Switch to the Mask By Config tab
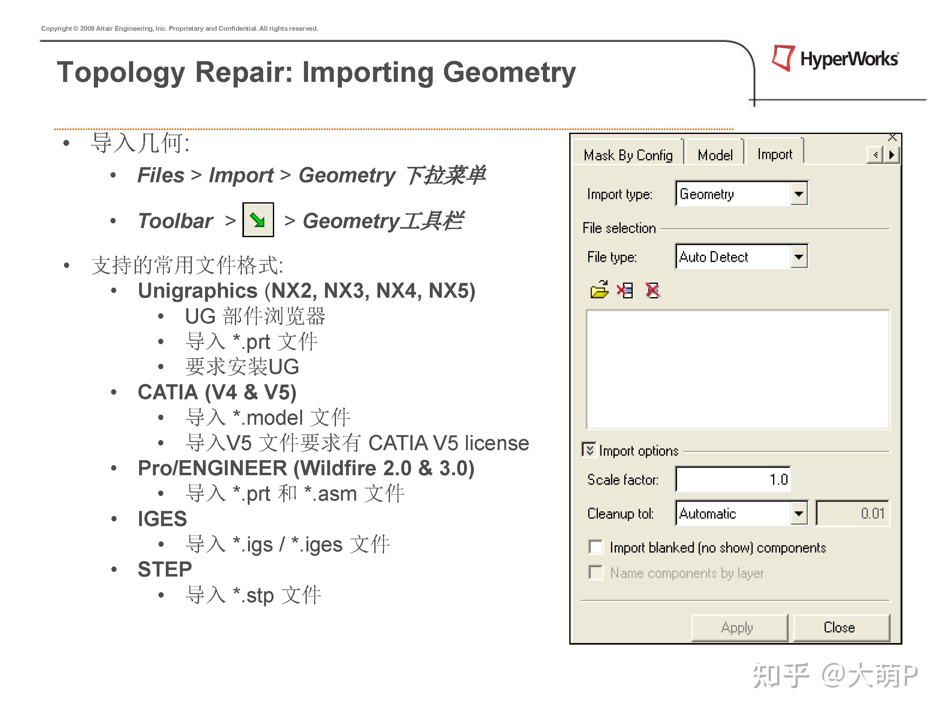The width and height of the screenshot is (942, 713). [628, 155]
